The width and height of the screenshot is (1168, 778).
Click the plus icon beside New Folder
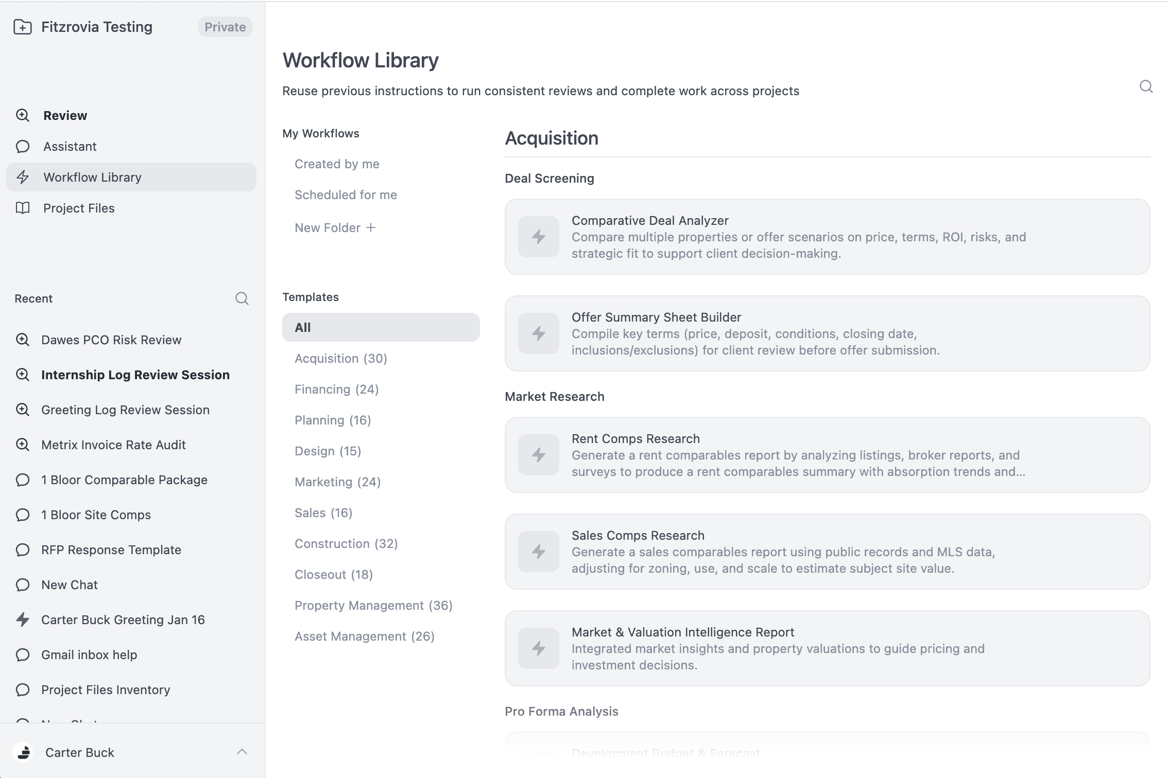(x=371, y=227)
